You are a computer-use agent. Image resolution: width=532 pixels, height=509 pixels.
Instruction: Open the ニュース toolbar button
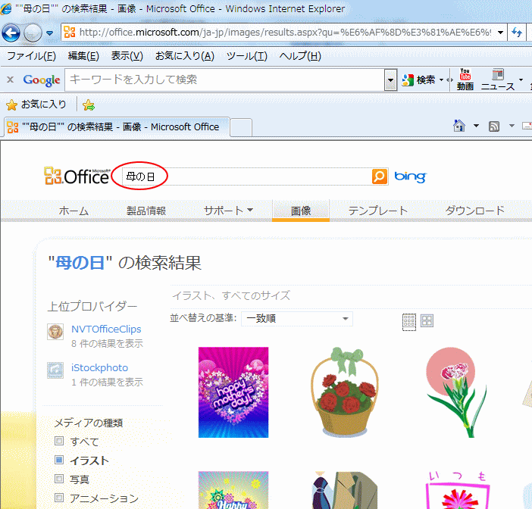point(497,80)
